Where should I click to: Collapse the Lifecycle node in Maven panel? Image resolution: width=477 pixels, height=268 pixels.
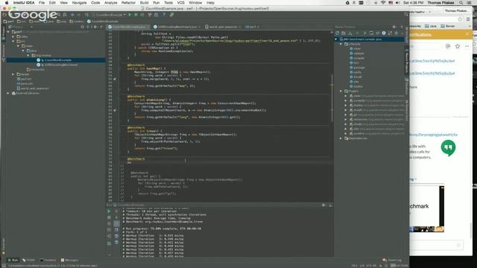tap(341, 44)
